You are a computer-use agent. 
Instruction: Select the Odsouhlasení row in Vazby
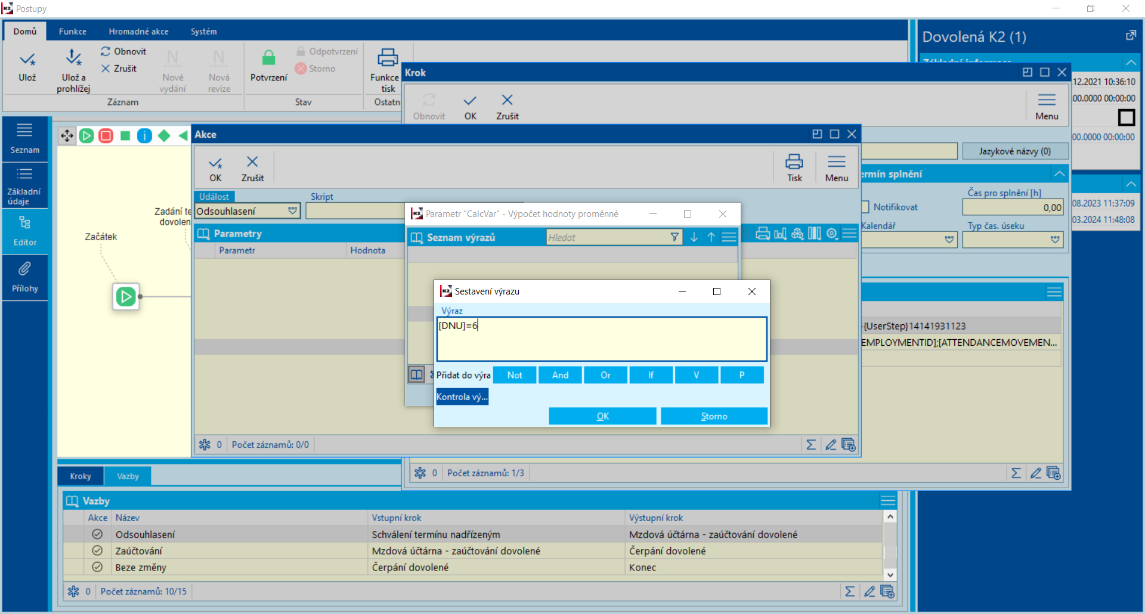click(x=473, y=534)
